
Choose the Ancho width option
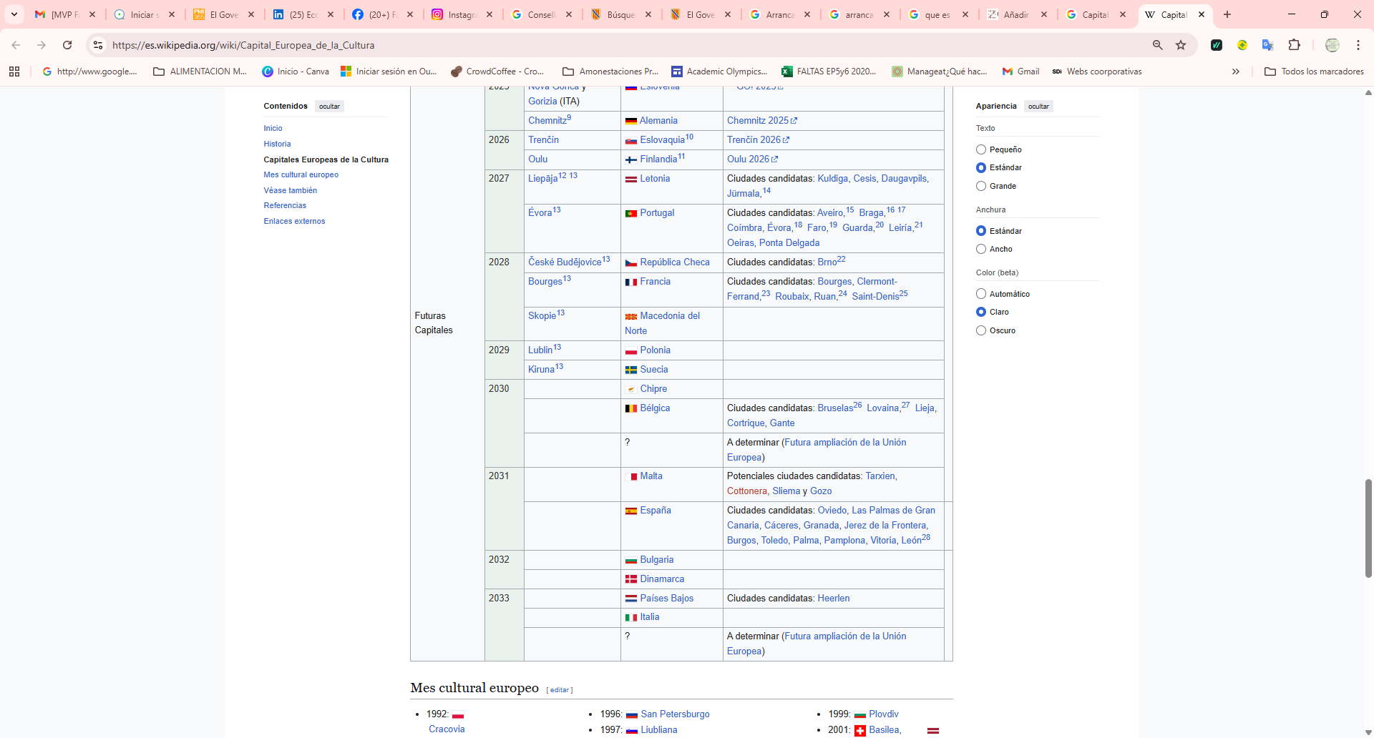(x=981, y=249)
